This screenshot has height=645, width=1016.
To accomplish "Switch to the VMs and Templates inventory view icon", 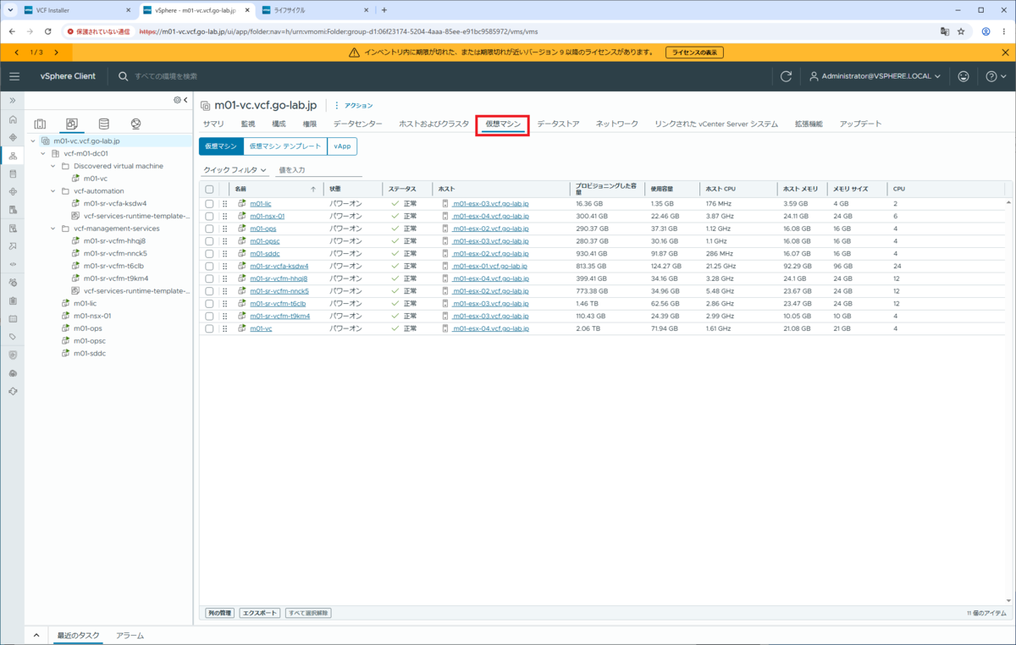I will [x=72, y=124].
